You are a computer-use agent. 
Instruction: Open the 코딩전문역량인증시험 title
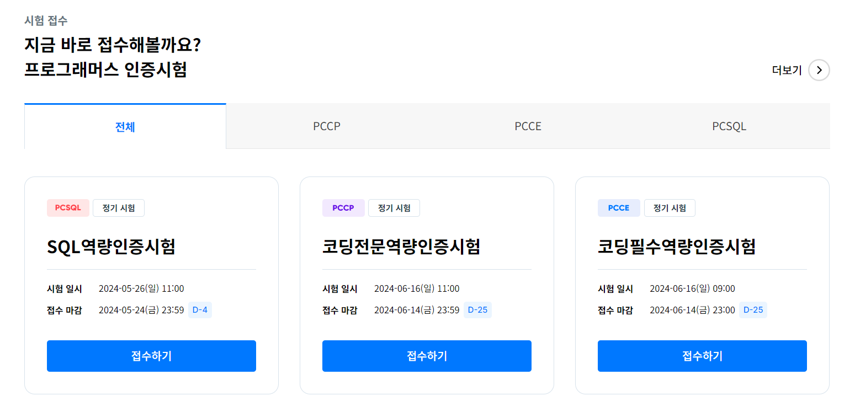click(401, 247)
